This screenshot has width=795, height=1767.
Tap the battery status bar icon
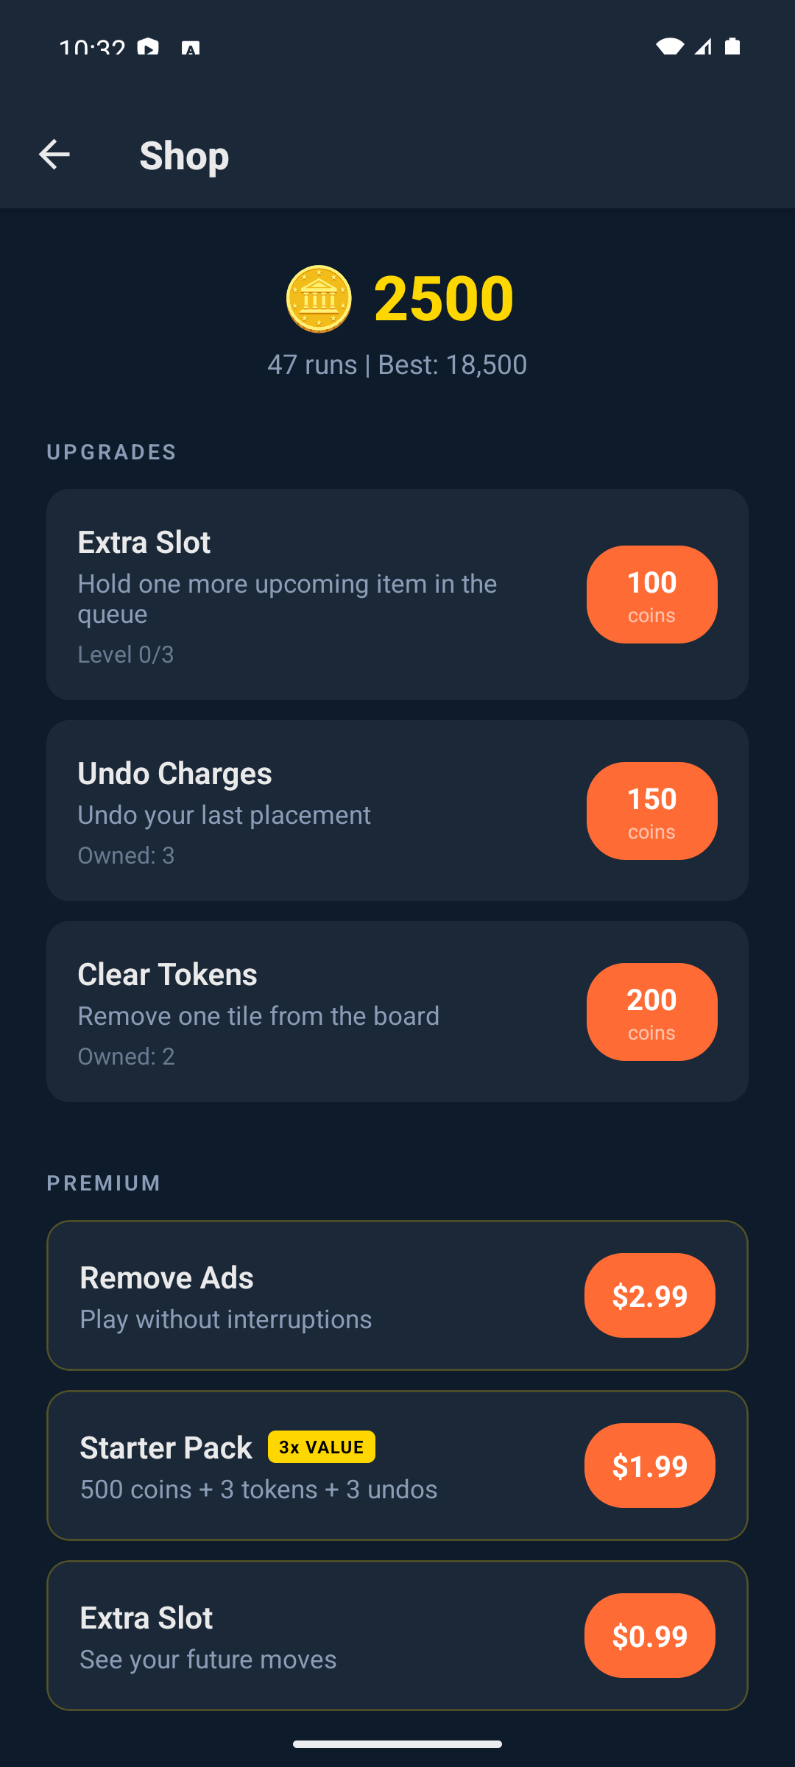732,47
